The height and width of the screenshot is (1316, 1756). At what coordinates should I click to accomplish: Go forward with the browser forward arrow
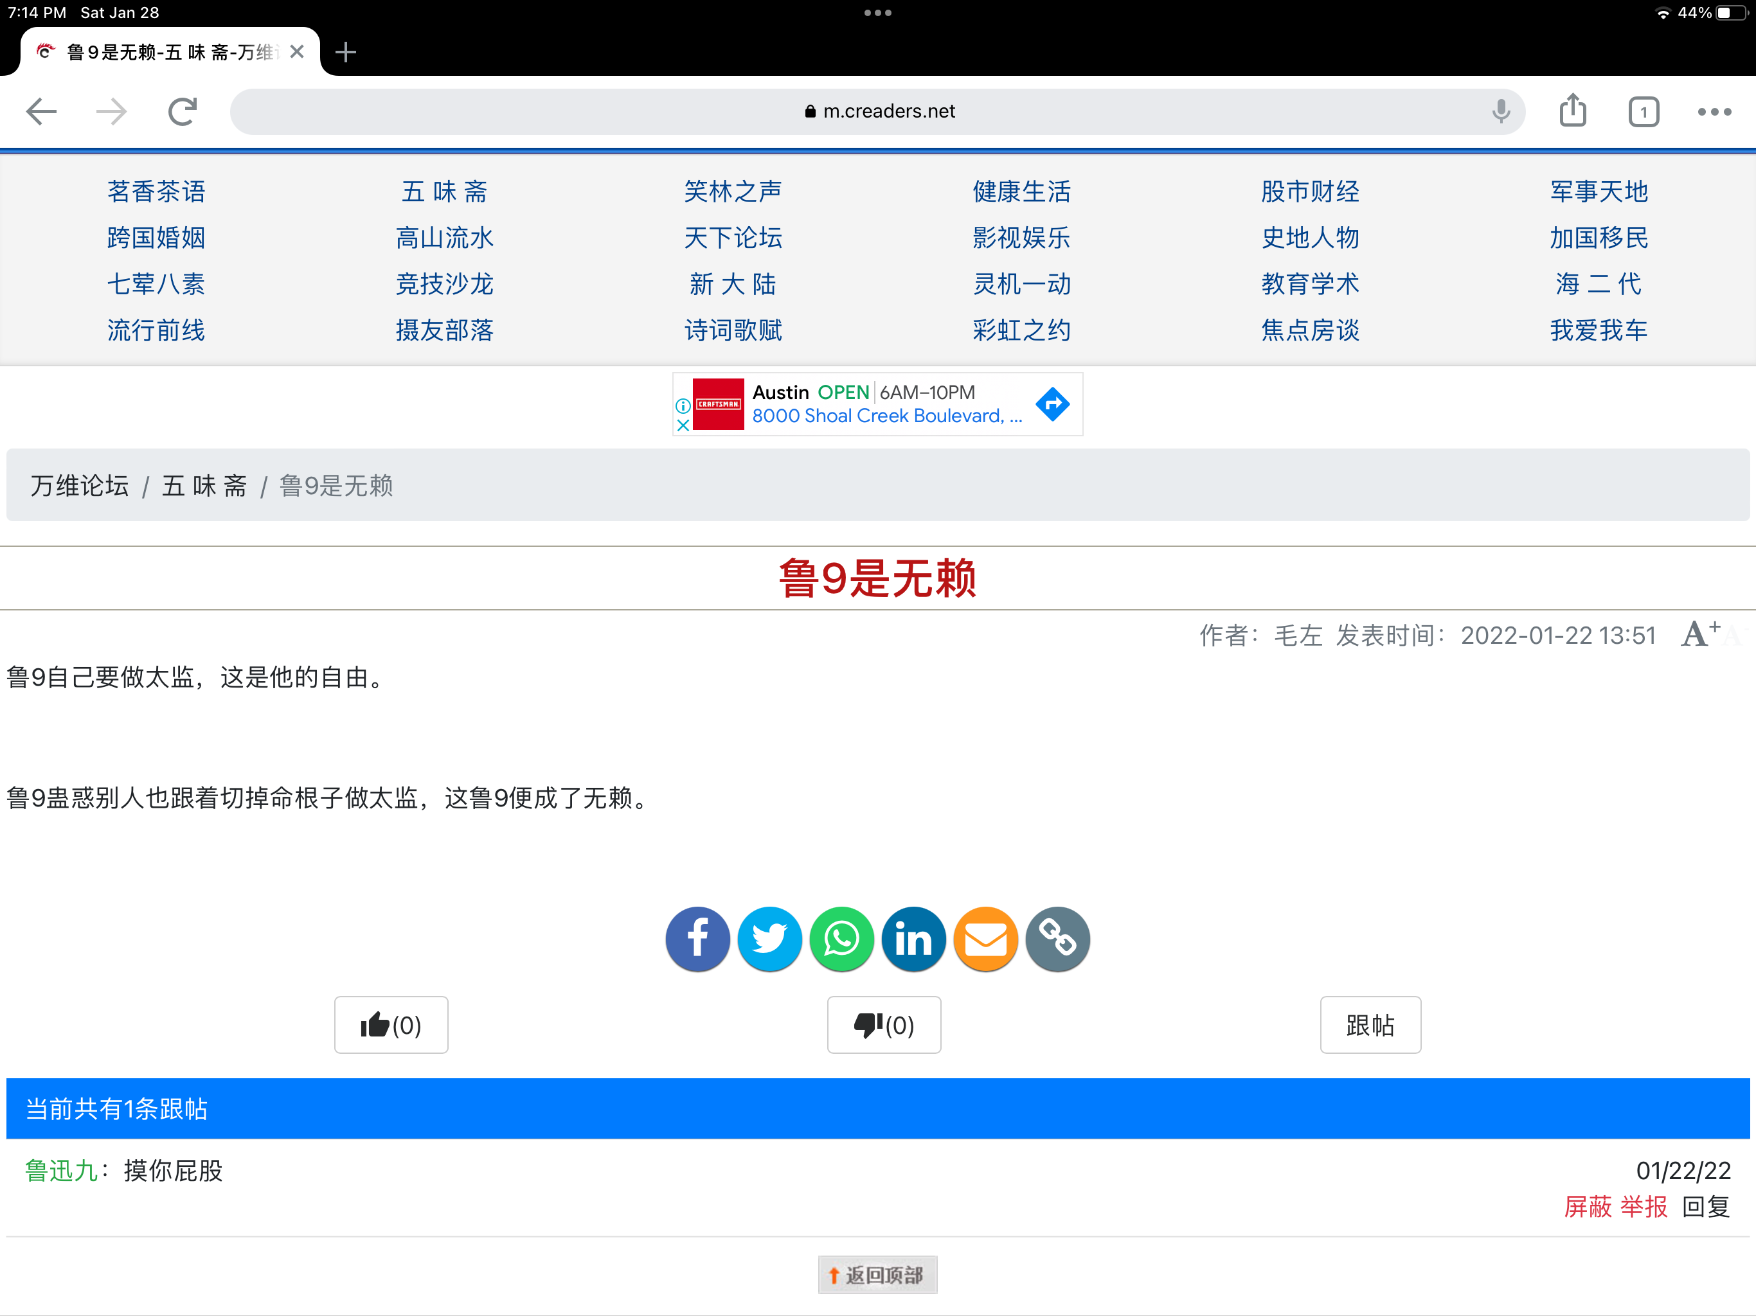coord(111,111)
